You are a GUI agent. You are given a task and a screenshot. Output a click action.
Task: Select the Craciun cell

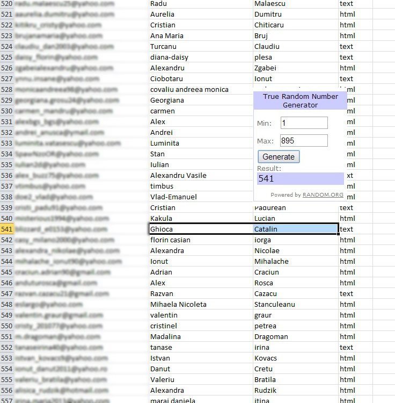pos(295,272)
